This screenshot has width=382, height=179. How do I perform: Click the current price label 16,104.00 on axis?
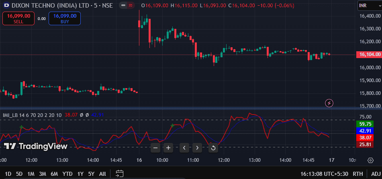click(x=368, y=54)
